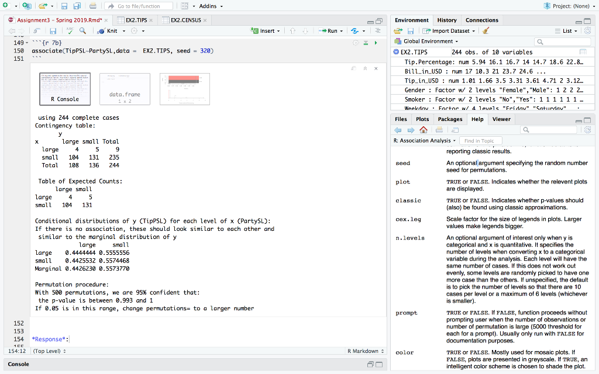Expand the Knit options dropdown arrow
The image size is (599, 374).
click(124, 32)
